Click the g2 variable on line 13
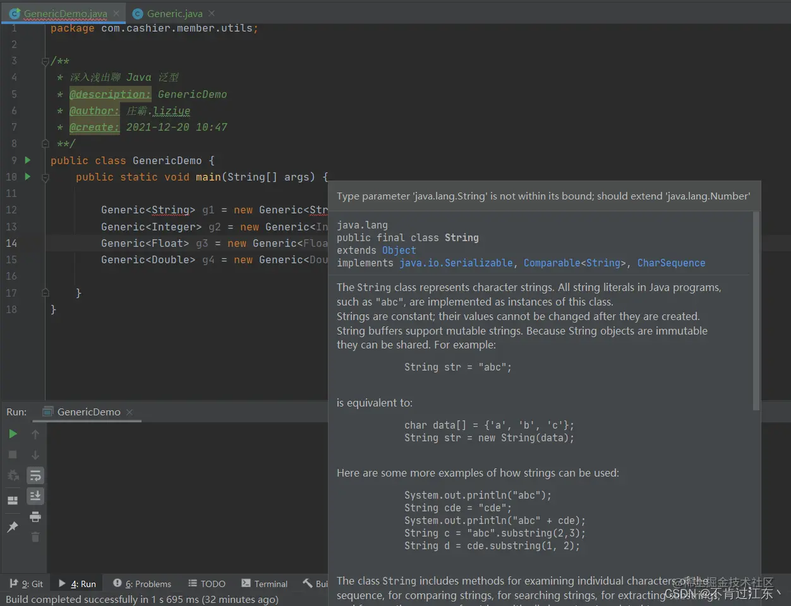The image size is (791, 606). [215, 227]
